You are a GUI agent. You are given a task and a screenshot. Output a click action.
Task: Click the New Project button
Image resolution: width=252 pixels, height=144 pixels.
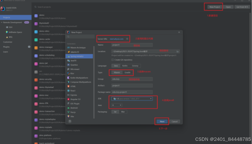pos(215,7)
